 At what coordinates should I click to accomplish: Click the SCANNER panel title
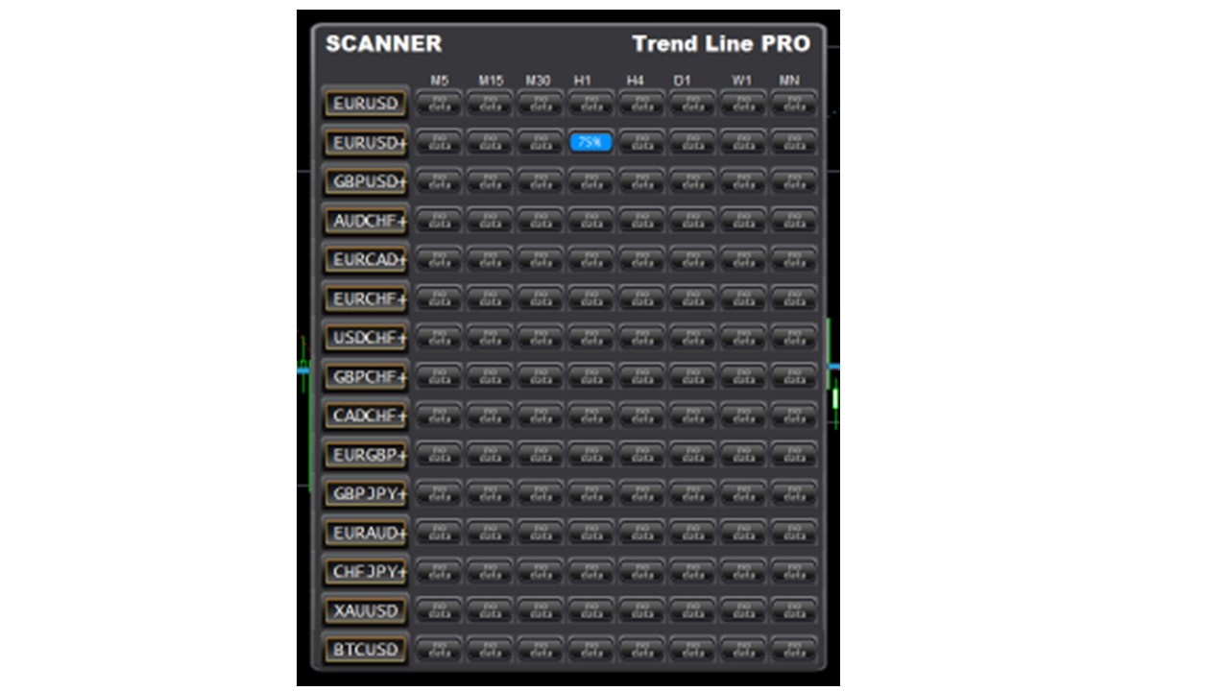coord(384,44)
